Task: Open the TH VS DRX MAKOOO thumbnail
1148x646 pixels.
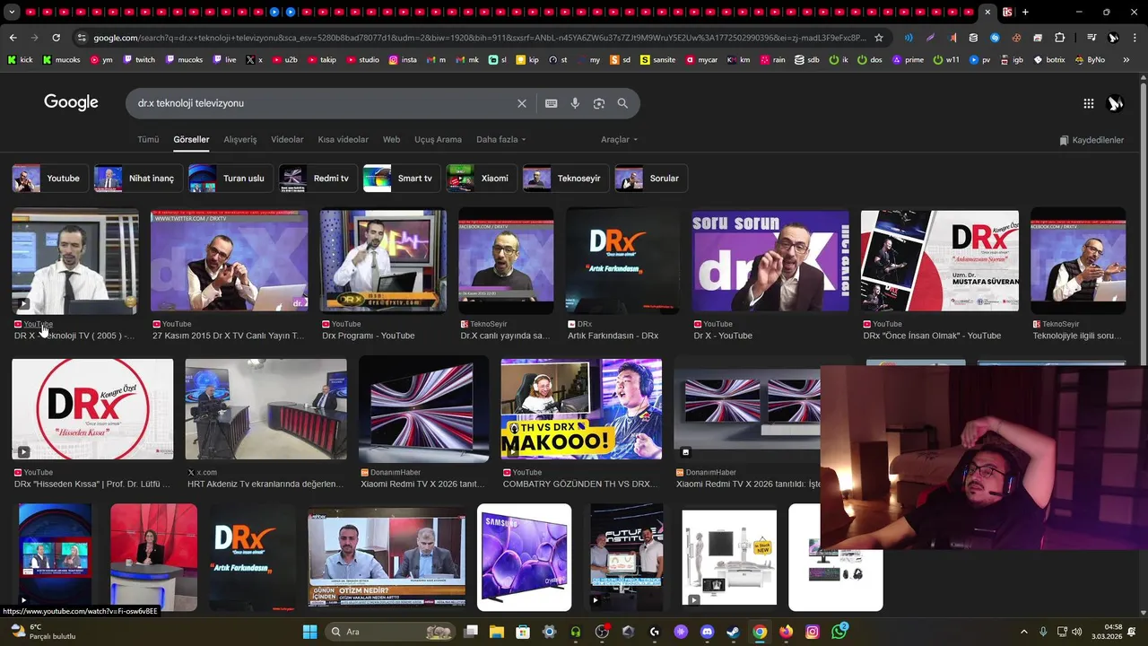Action: (x=581, y=409)
